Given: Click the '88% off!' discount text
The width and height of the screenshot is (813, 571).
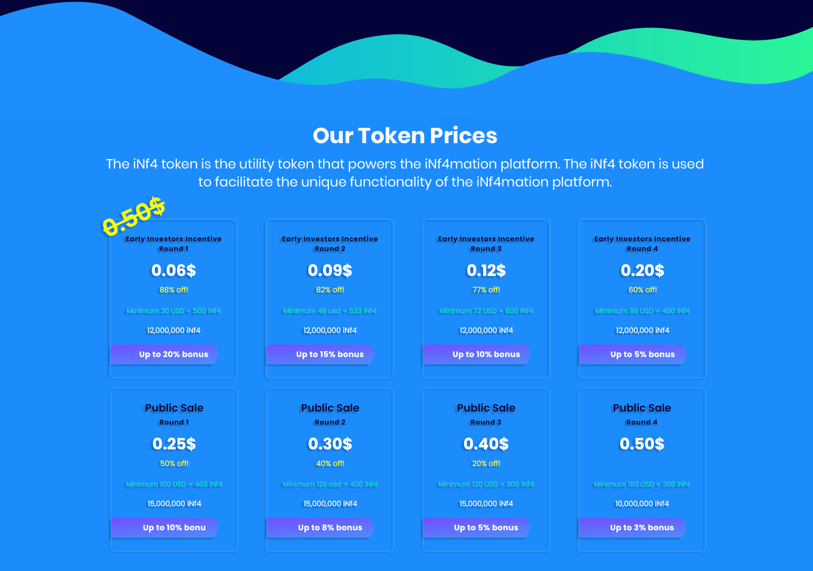Looking at the screenshot, I should pyautogui.click(x=174, y=290).
